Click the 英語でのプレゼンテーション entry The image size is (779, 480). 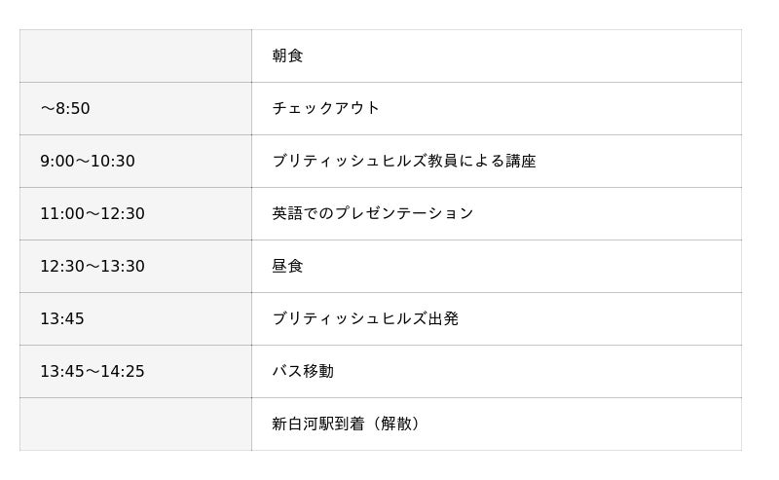click(x=373, y=214)
